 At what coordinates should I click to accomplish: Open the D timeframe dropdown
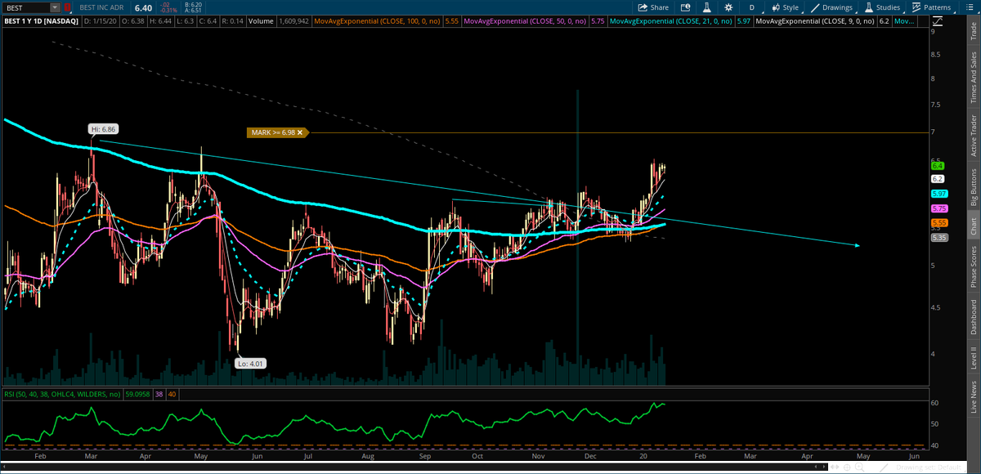click(750, 7)
